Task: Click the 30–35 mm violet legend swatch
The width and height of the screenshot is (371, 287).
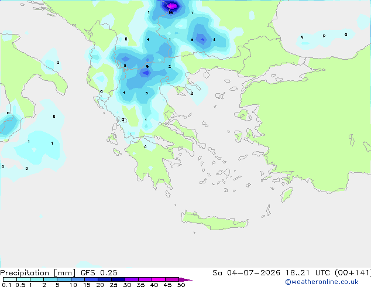Action: click(x=132, y=279)
